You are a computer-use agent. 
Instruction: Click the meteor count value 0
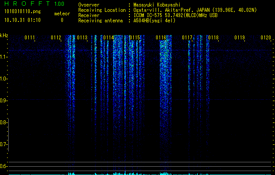tap(62, 20)
